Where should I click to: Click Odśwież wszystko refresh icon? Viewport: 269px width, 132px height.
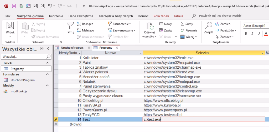[x=150, y=26]
